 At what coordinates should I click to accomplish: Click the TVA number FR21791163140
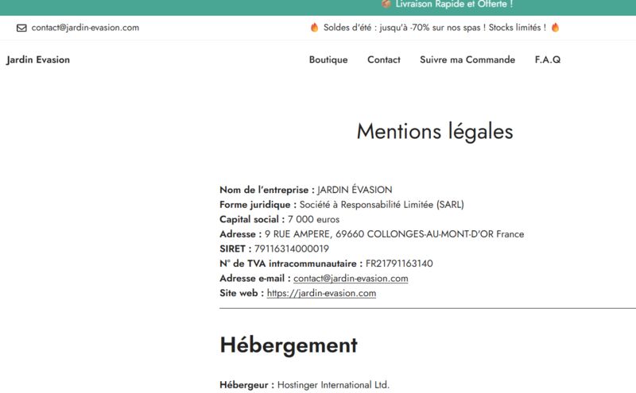click(399, 264)
